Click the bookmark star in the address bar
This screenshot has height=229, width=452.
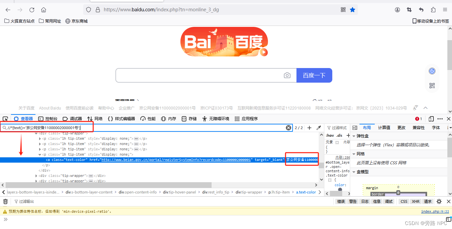pyautogui.click(x=353, y=10)
